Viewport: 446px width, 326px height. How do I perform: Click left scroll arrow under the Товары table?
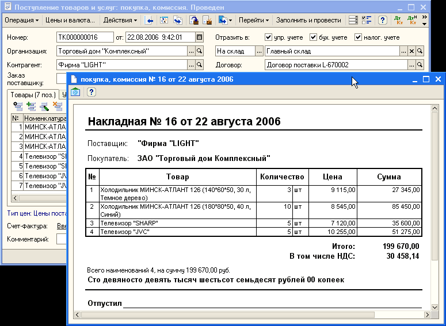point(15,198)
